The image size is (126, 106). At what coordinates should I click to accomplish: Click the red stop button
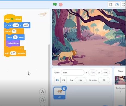[61, 5]
